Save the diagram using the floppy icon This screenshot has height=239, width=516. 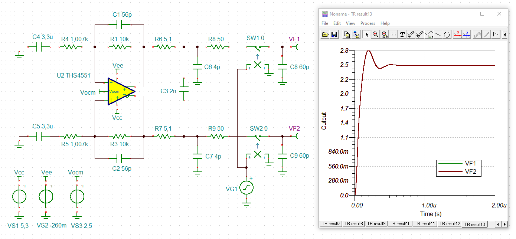[334, 35]
